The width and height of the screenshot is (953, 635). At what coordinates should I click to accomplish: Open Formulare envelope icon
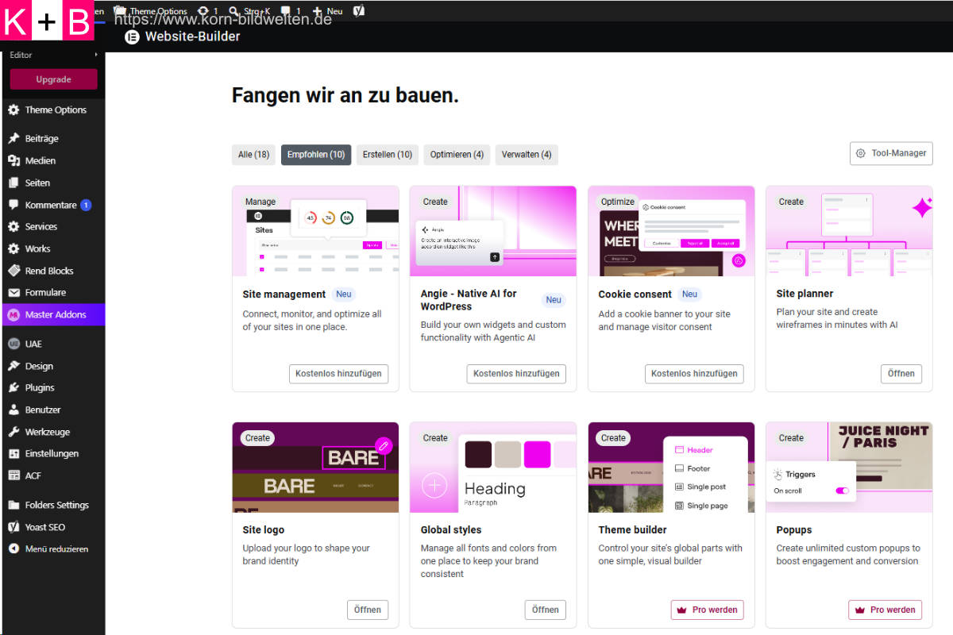(x=14, y=292)
